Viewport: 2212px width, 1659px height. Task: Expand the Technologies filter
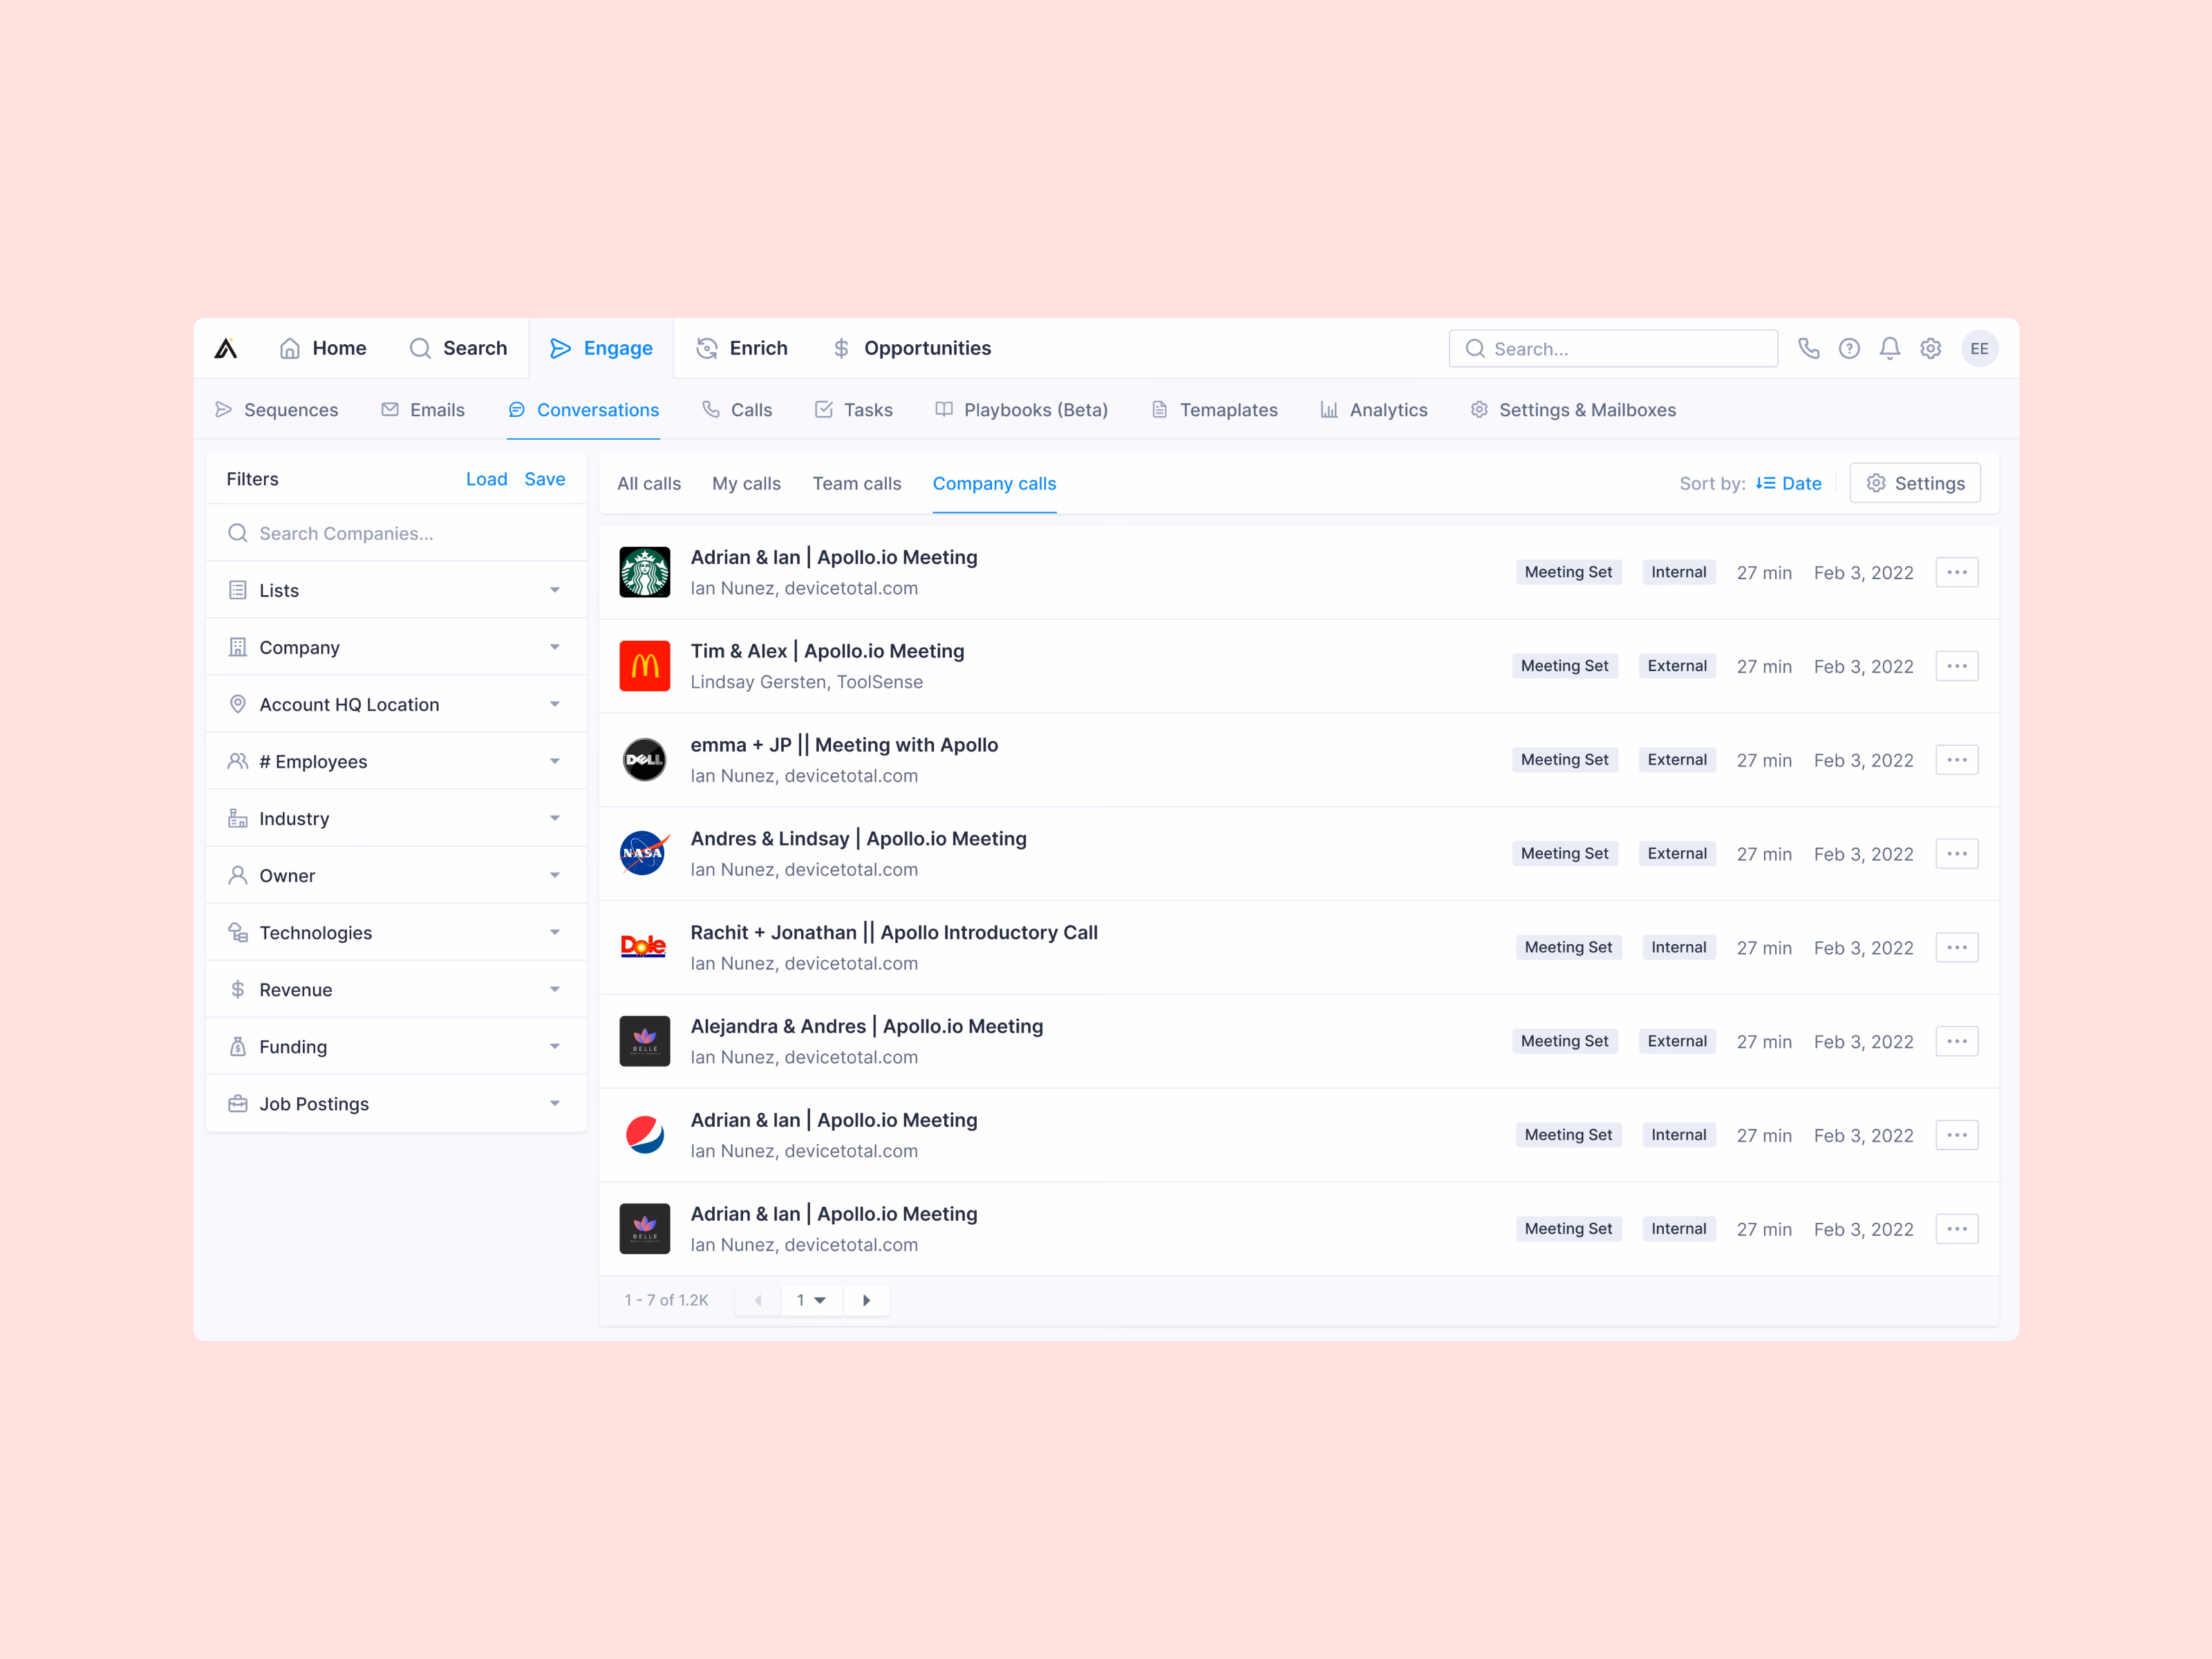[396, 932]
